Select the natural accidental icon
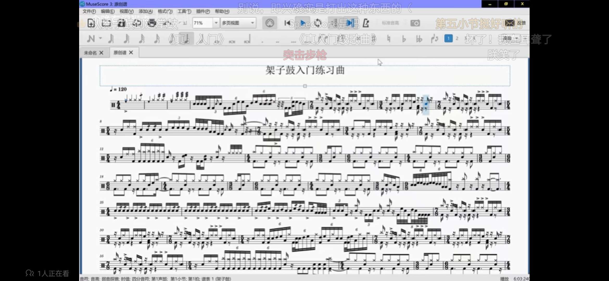This screenshot has width=609, height=281. (388, 39)
